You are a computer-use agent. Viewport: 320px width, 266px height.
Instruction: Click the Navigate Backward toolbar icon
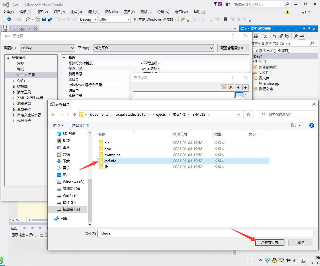pos(9,19)
